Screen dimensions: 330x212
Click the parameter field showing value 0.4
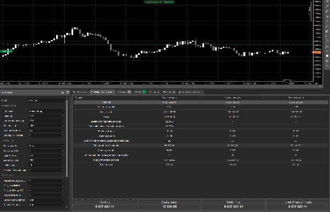(46, 155)
